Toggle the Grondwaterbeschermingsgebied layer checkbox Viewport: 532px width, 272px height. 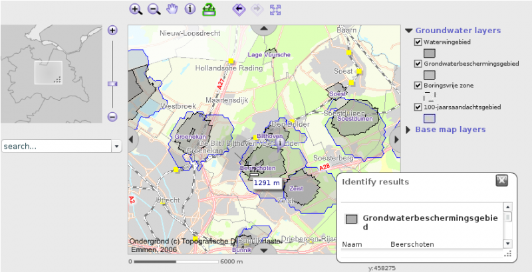point(418,64)
